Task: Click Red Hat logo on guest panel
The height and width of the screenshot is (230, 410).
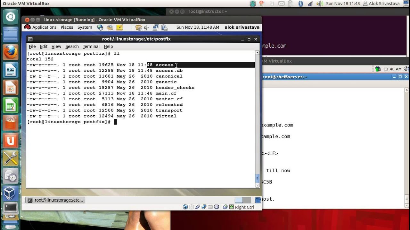Action: coord(27,27)
